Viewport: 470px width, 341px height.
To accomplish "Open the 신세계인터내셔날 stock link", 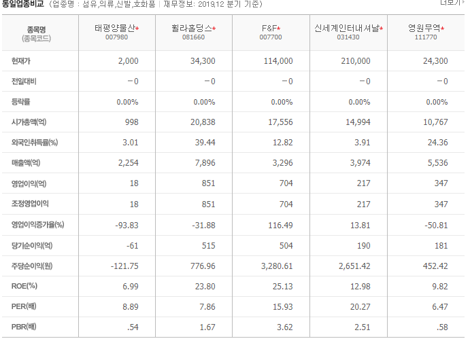I will point(347,28).
